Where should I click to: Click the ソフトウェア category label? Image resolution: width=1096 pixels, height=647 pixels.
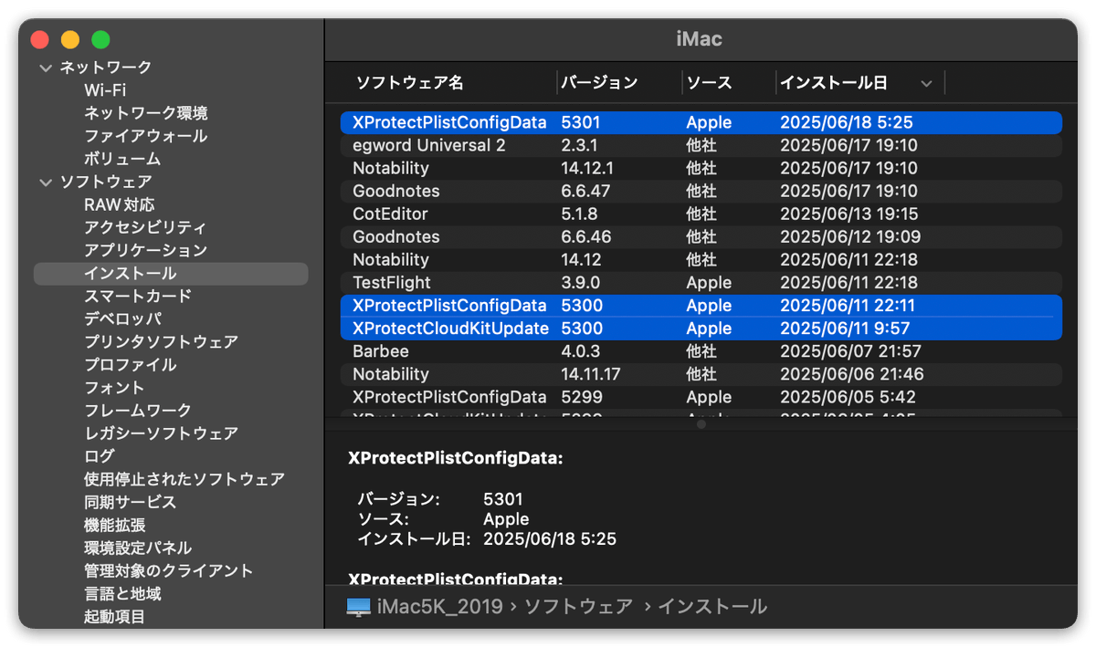tap(106, 182)
